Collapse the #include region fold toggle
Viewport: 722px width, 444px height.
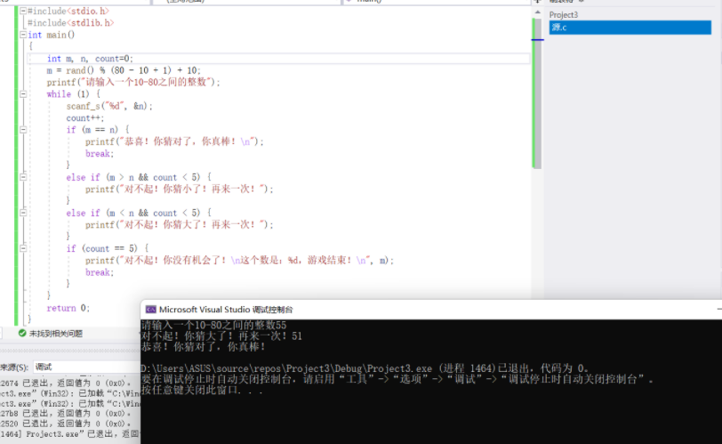click(x=23, y=11)
